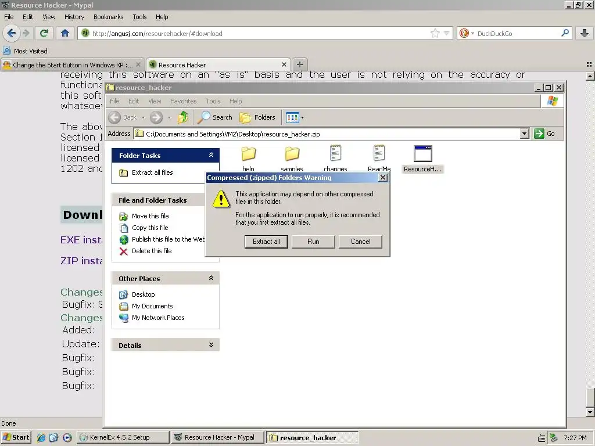Click Delete this file link

coord(152,251)
